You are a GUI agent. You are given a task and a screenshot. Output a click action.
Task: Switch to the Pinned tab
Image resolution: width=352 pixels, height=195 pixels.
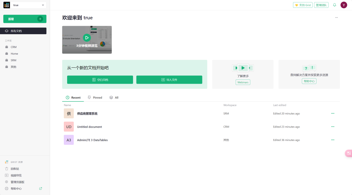coord(95,98)
